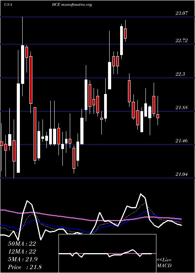Click the Price : 21.8 readout
195x273 pixels.
tap(25, 267)
